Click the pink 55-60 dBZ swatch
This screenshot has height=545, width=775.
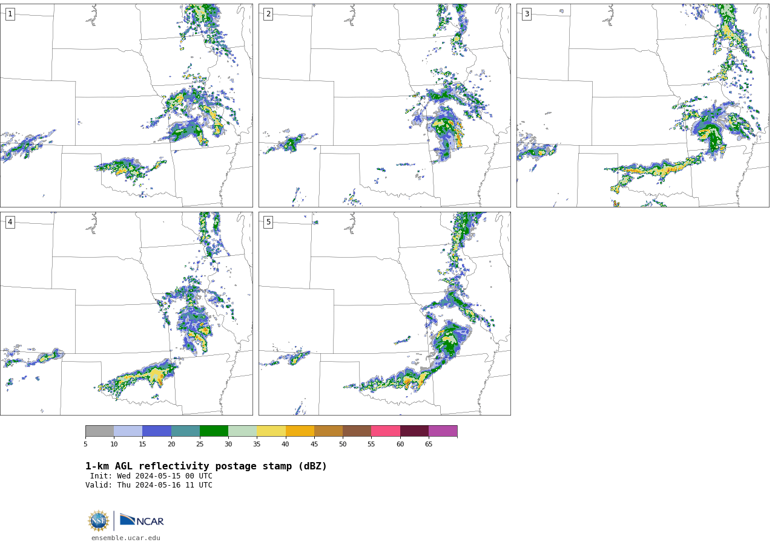[386, 431]
